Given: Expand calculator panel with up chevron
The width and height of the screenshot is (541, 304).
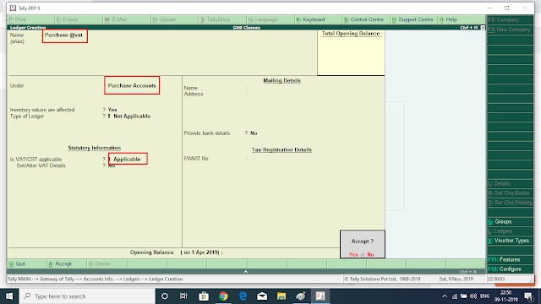Looking at the screenshot, I should click(x=246, y=272).
